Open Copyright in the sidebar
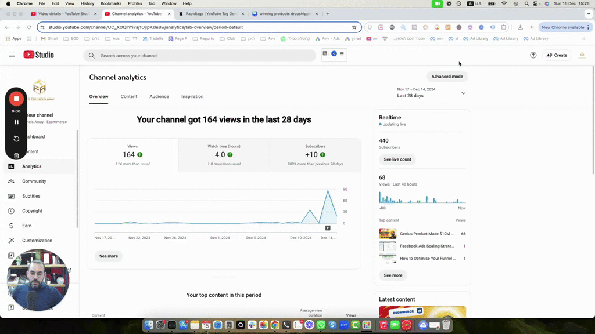Screen dimensions: 595x334 click(x=40, y=211)
